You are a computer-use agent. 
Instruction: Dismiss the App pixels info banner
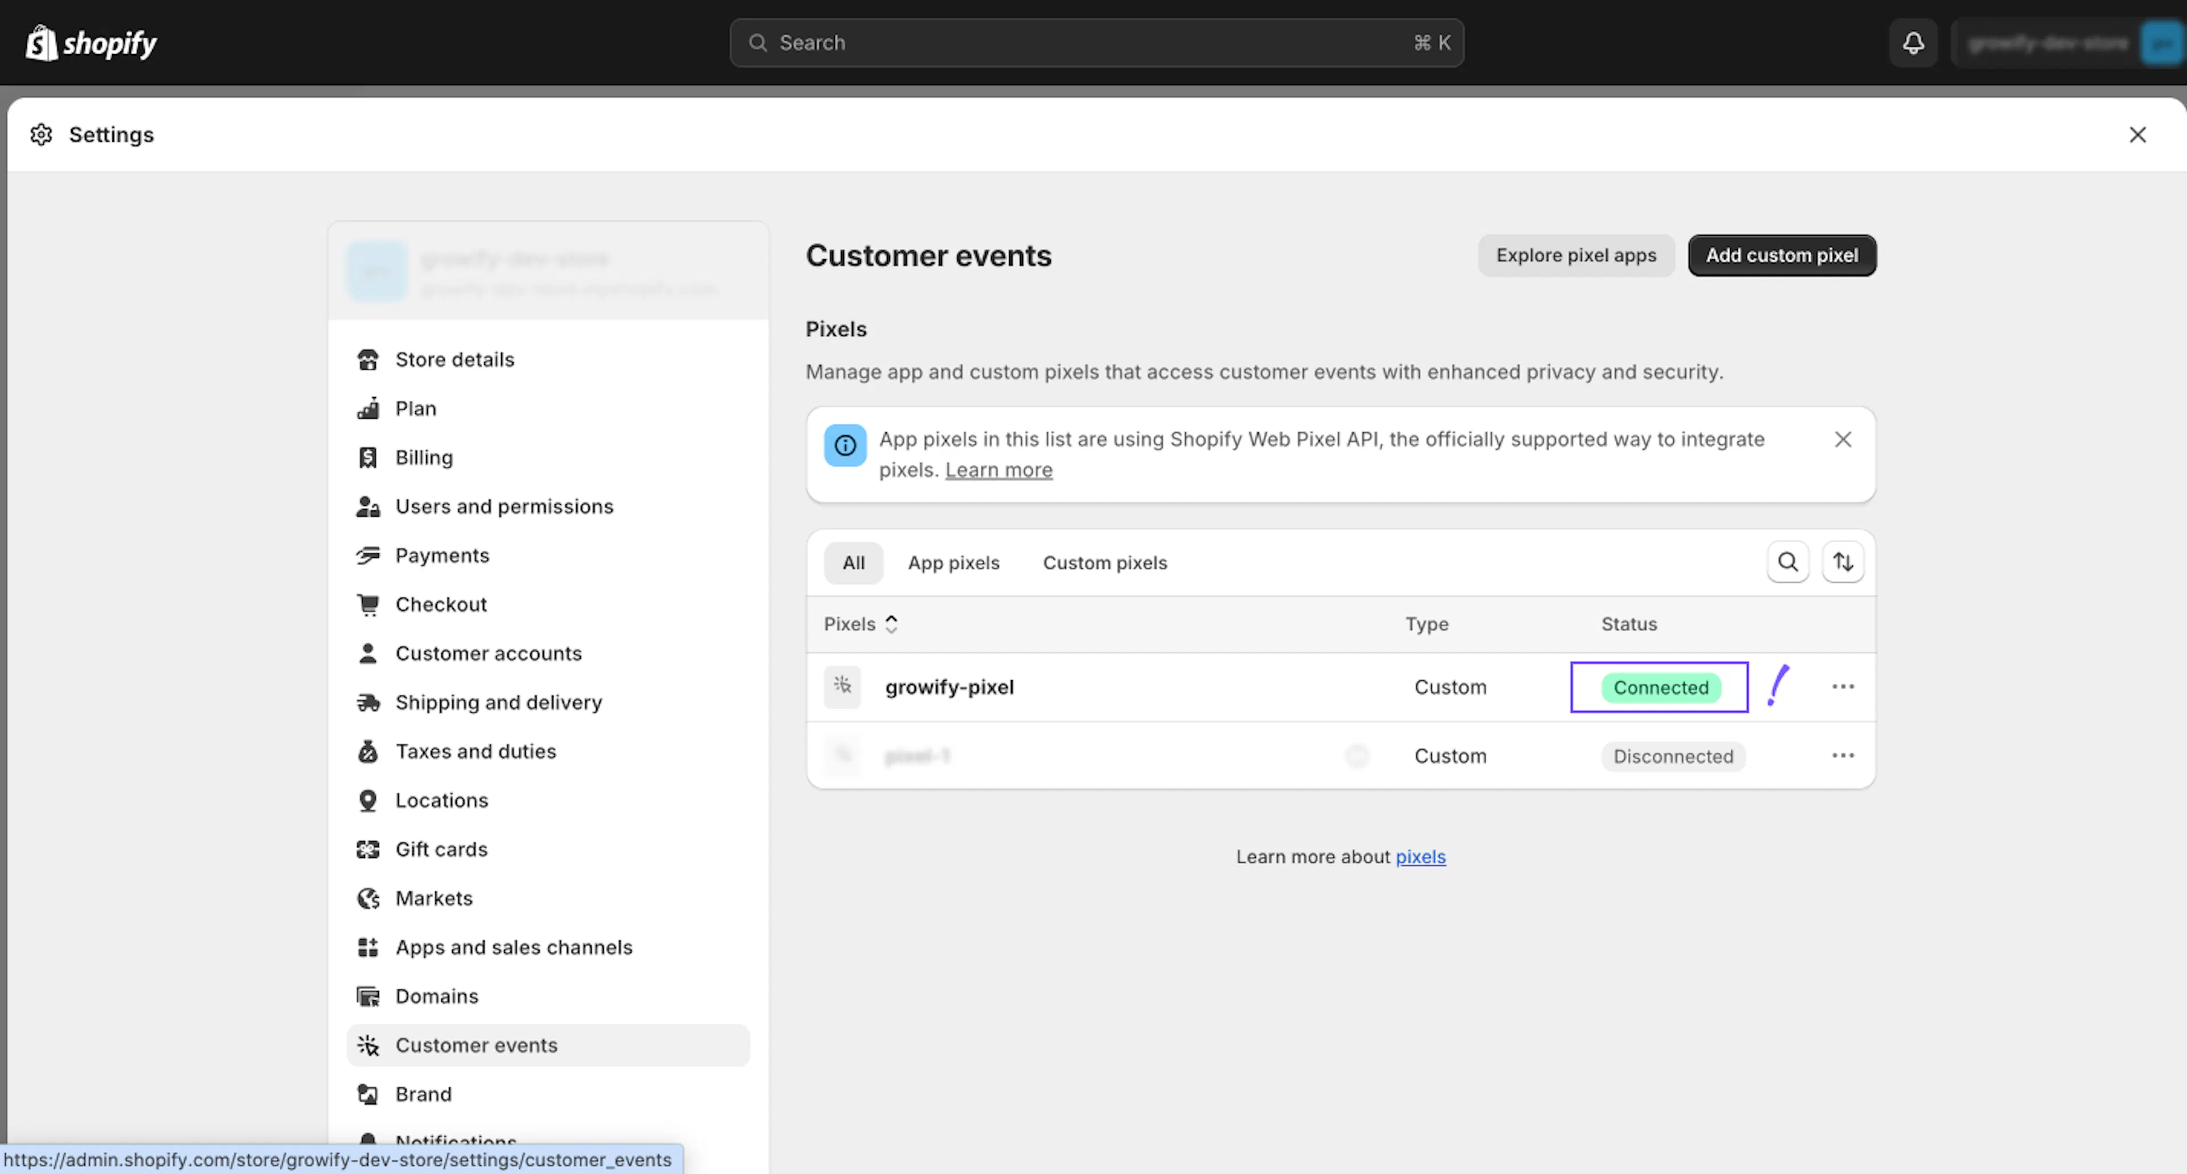coord(1842,439)
